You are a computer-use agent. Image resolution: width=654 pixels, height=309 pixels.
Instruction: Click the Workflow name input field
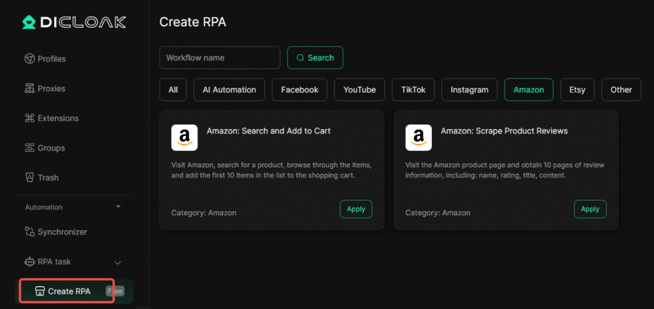219,57
